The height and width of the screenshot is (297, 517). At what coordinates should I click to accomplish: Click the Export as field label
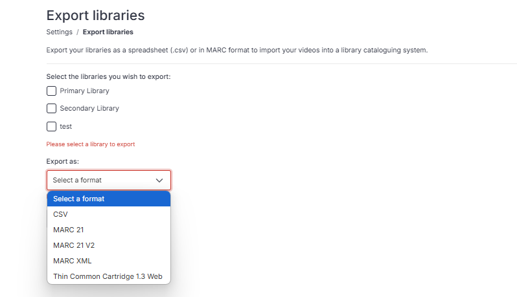pyautogui.click(x=63, y=161)
